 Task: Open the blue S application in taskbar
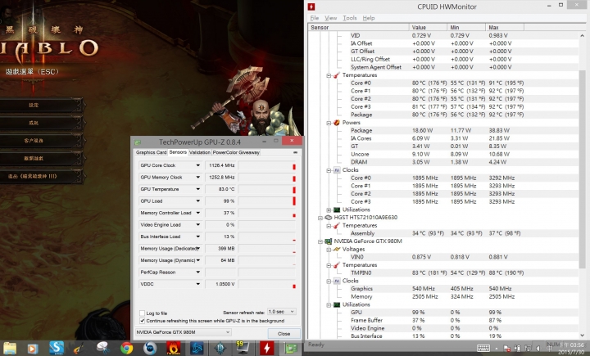point(57,348)
